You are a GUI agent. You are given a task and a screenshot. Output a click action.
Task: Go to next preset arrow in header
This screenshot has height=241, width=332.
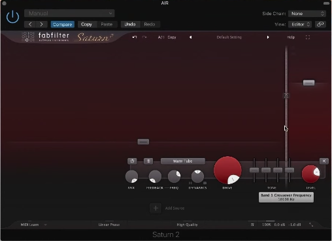tap(41, 24)
